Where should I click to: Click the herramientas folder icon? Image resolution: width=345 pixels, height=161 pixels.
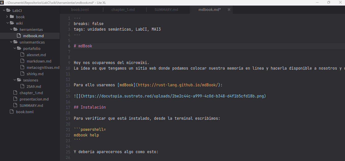click(16, 29)
